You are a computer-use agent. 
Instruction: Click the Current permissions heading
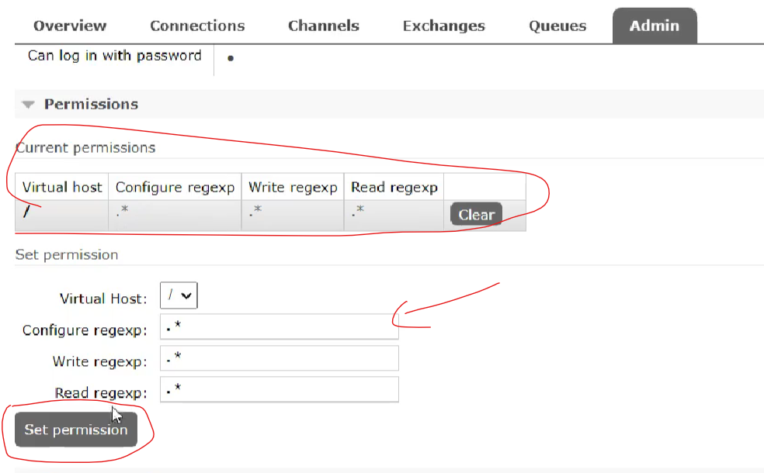pyautogui.click(x=85, y=148)
